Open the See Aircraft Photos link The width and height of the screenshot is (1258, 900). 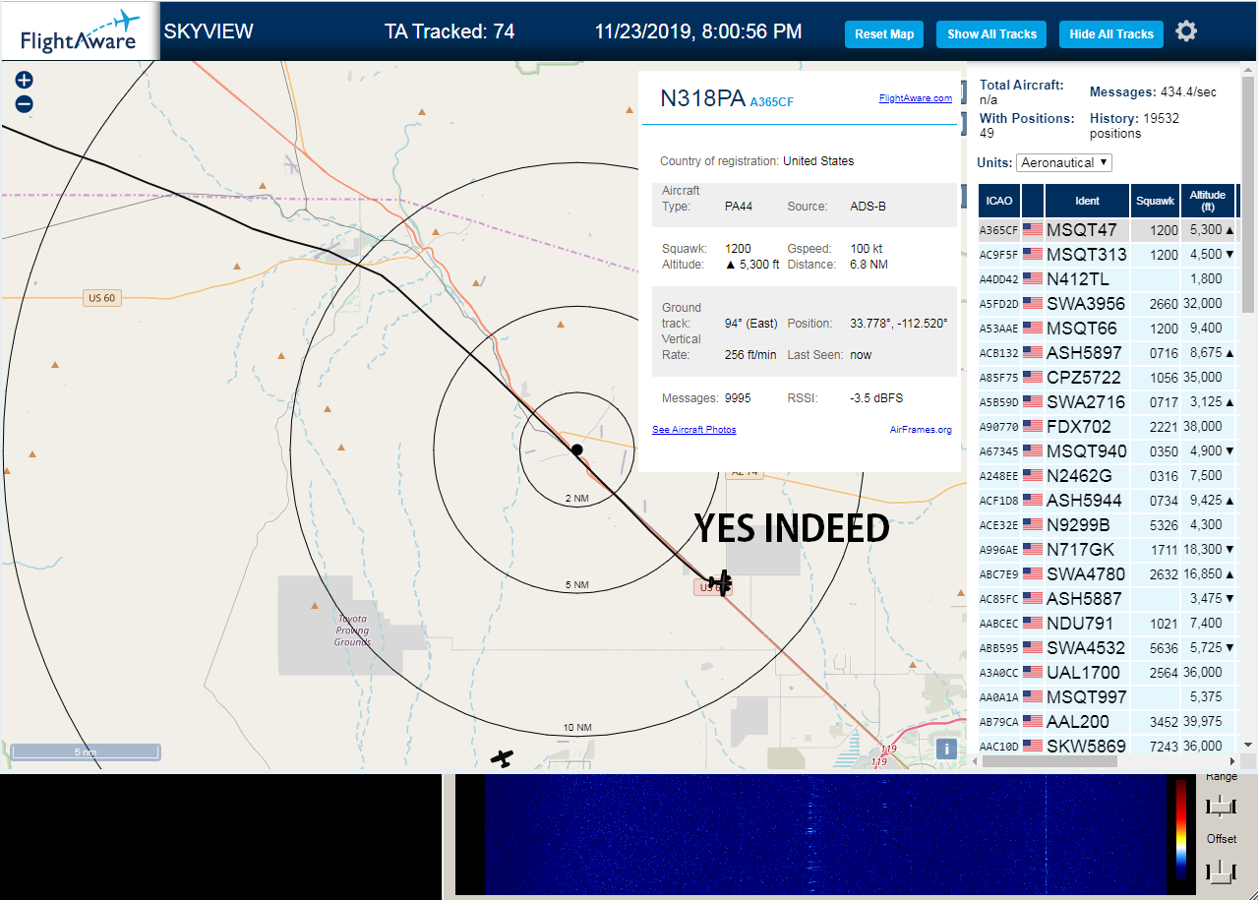click(x=693, y=430)
